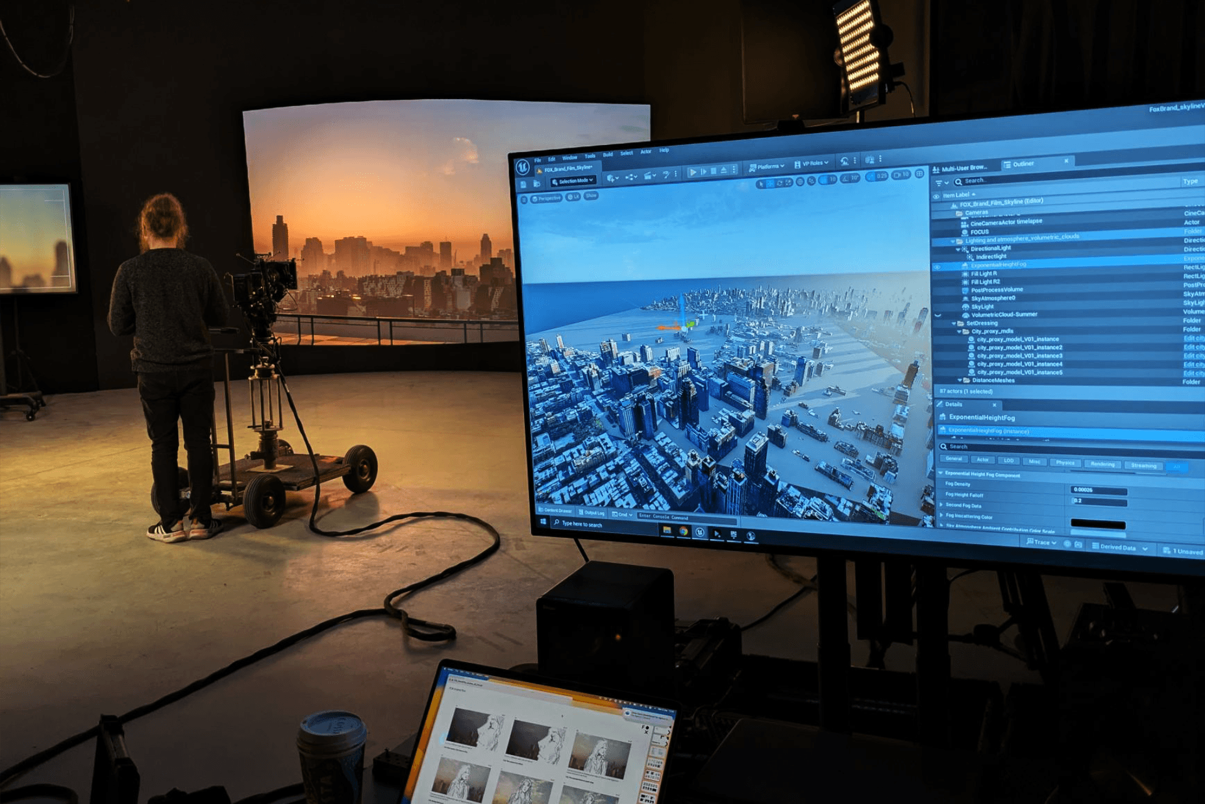Expand Fog Inscattering Color property
This screenshot has height=804, width=1205.
(941, 516)
